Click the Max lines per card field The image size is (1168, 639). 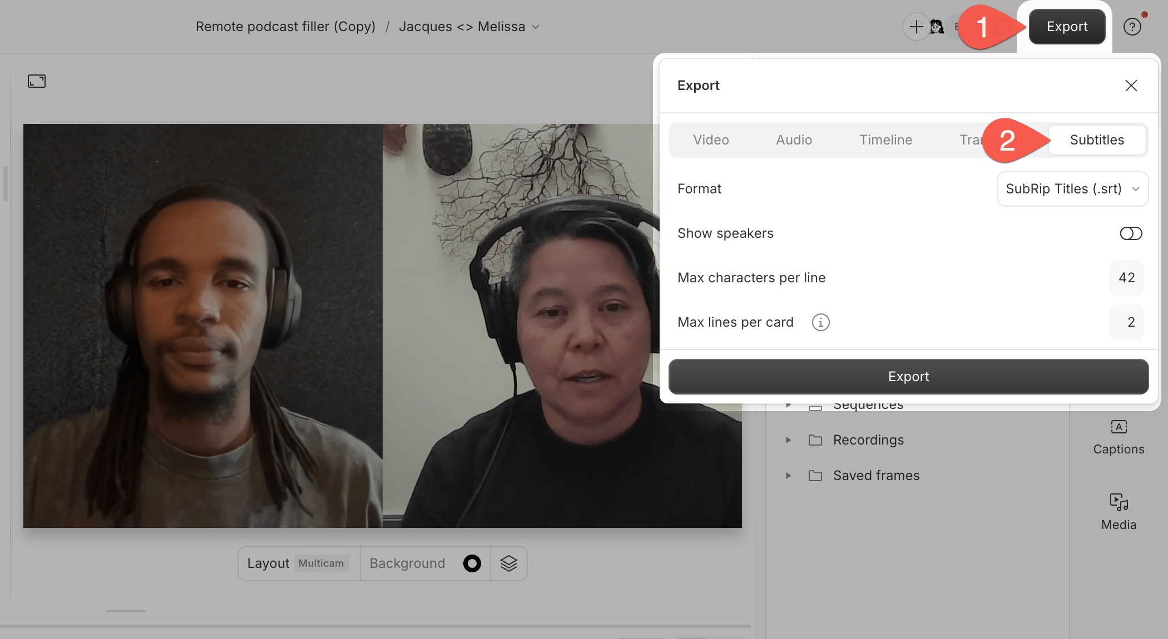[1126, 322]
